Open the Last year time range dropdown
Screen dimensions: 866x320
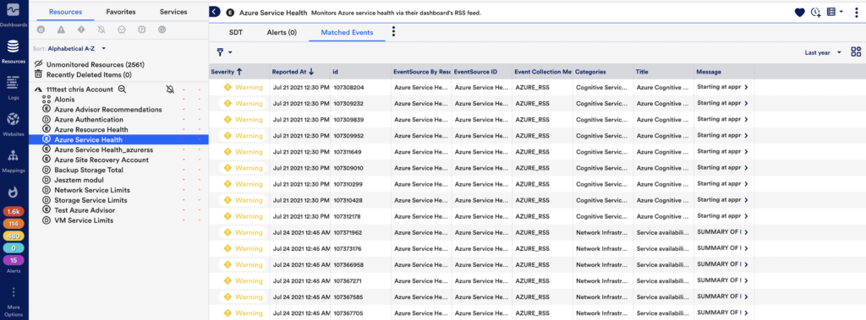[823, 52]
